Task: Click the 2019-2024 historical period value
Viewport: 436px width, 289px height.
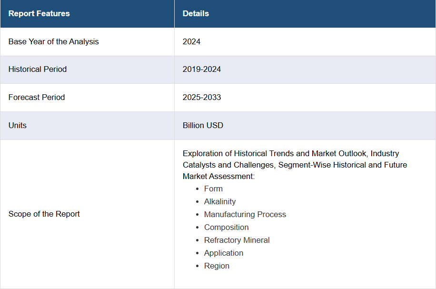Action: click(x=202, y=69)
